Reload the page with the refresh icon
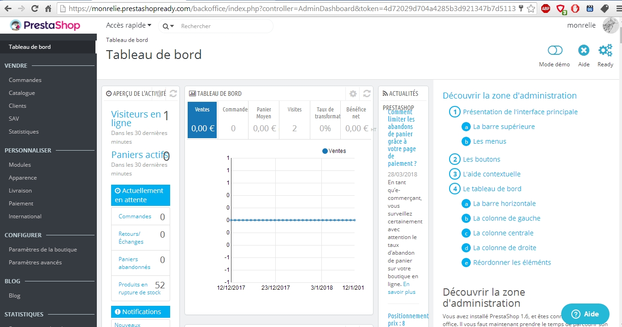The height and width of the screenshot is (327, 622). tap(35, 8)
